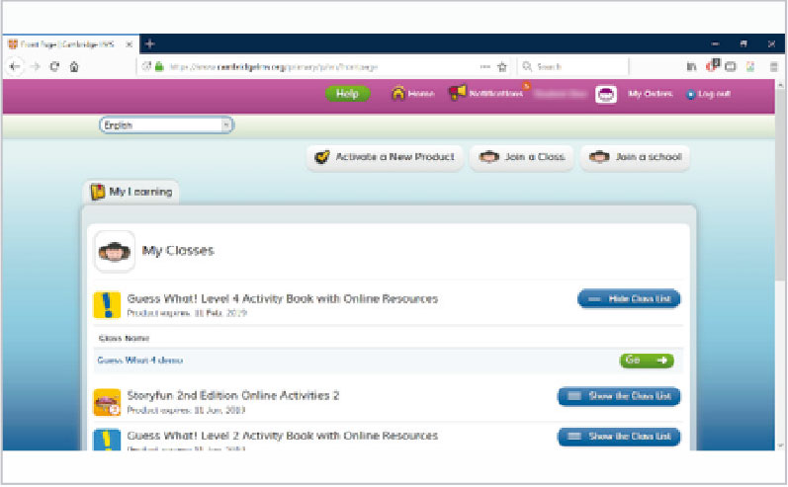Click the Home house icon
Screen dimensions: 788x487
click(x=398, y=94)
